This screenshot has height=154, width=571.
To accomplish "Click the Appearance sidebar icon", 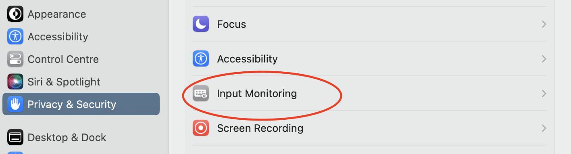I will (x=15, y=14).
